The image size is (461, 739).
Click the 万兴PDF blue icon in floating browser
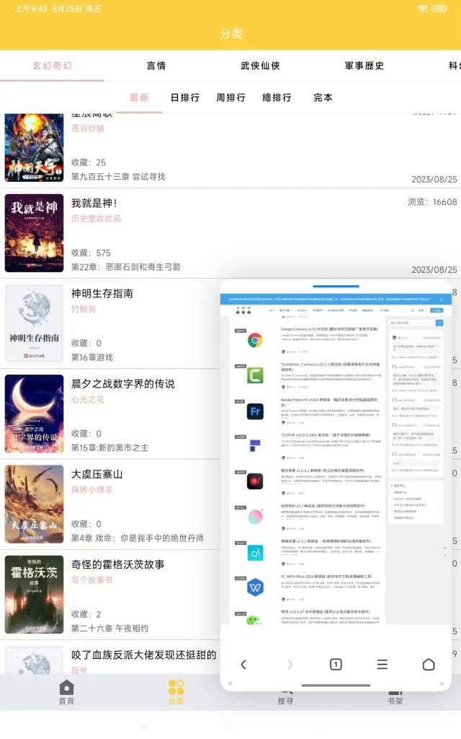pos(255,446)
